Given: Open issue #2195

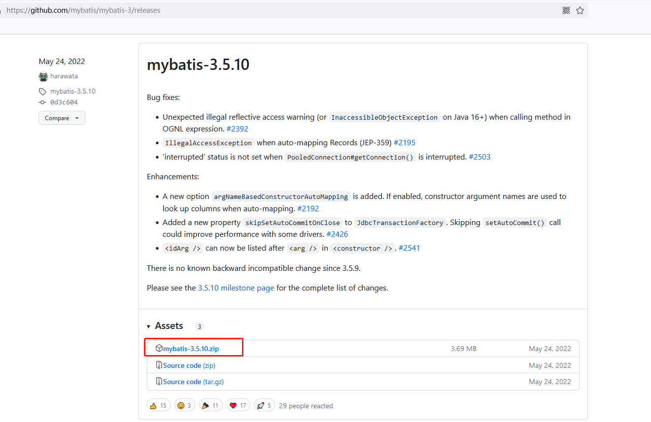Looking at the screenshot, I should 405,143.
